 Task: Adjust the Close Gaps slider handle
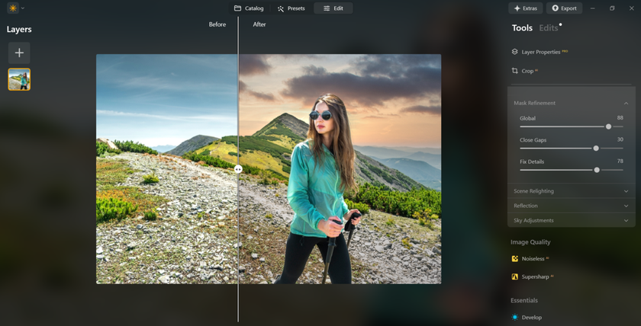(x=596, y=148)
